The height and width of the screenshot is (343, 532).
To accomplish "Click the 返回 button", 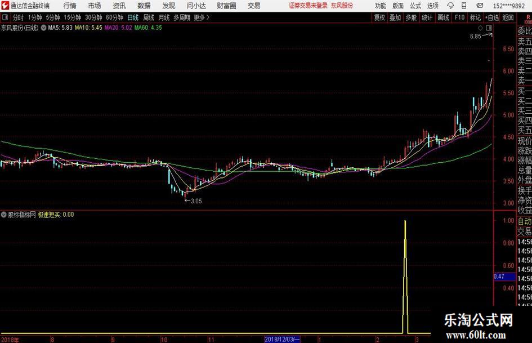I will 508,17.
